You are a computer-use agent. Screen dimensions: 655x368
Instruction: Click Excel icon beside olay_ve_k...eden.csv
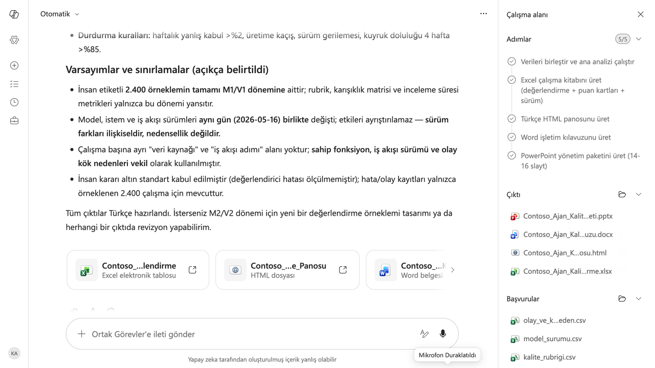515,320
